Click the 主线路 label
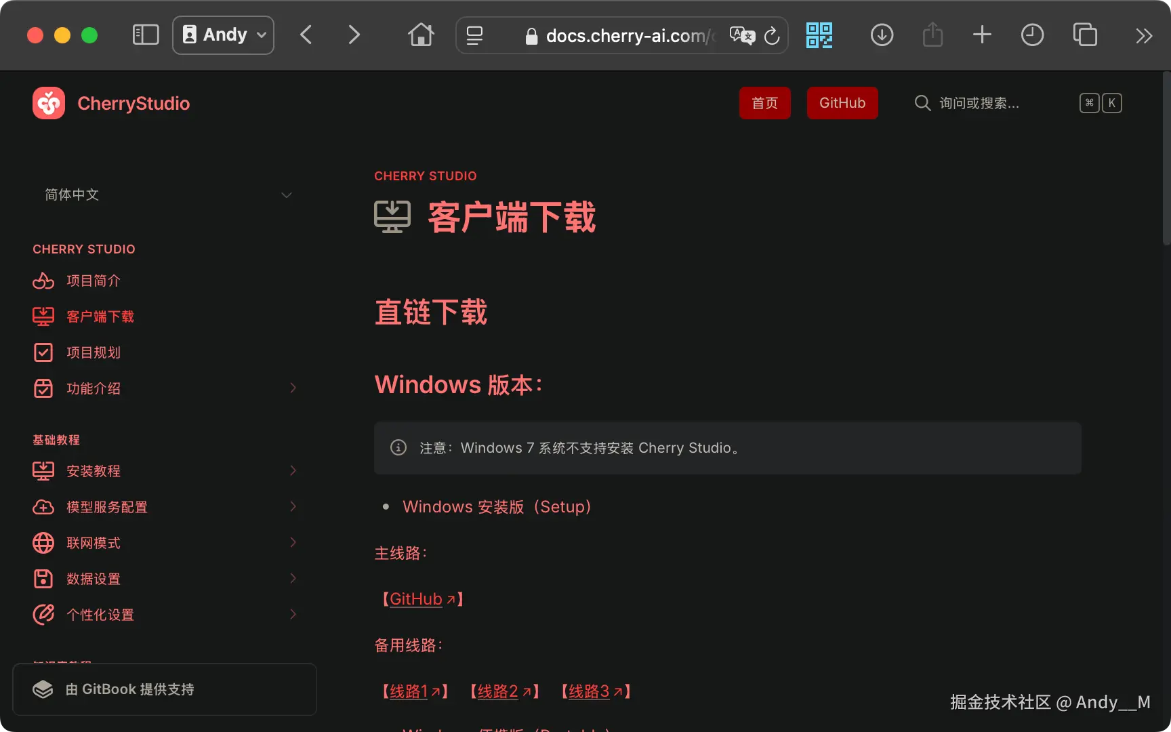 [401, 554]
